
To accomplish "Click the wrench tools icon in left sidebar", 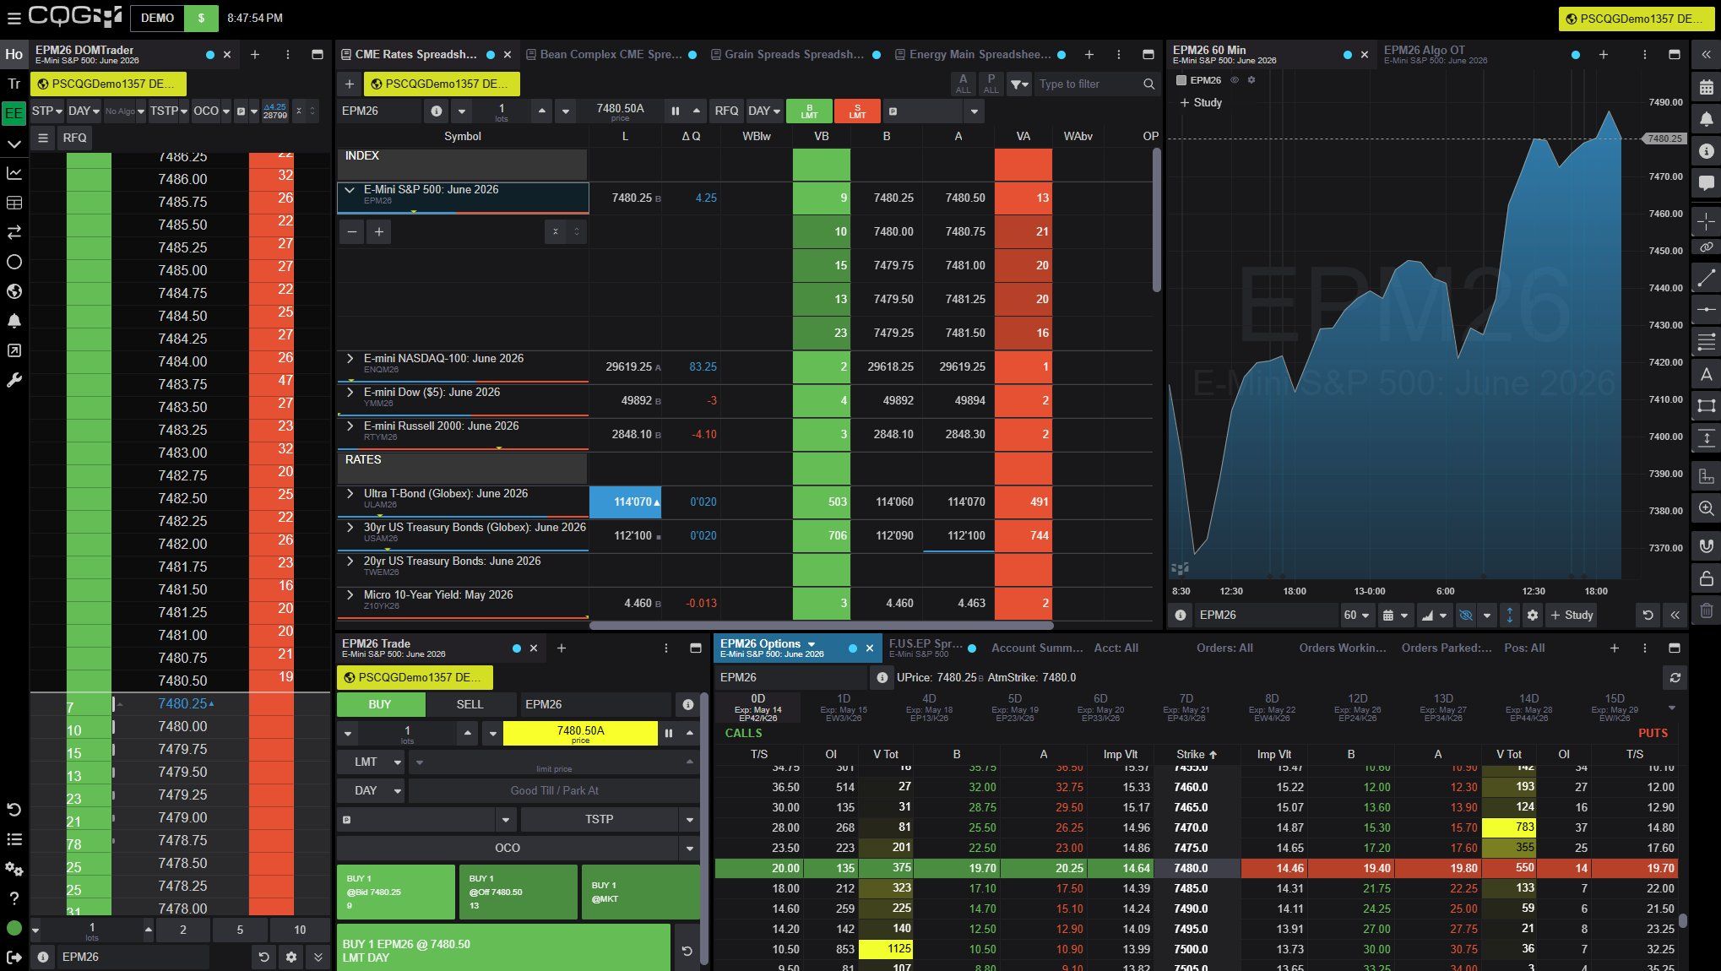I will pyautogui.click(x=14, y=380).
